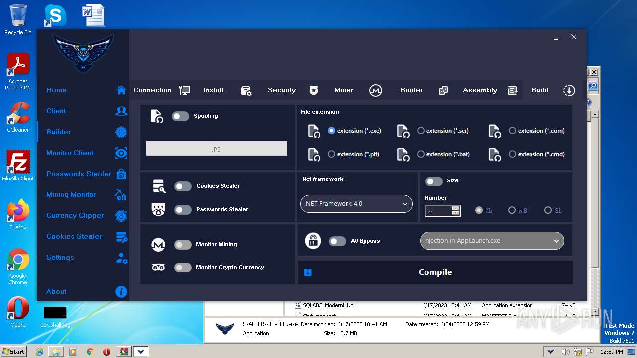Click the Cookies Stealer search icon

[x=159, y=186]
